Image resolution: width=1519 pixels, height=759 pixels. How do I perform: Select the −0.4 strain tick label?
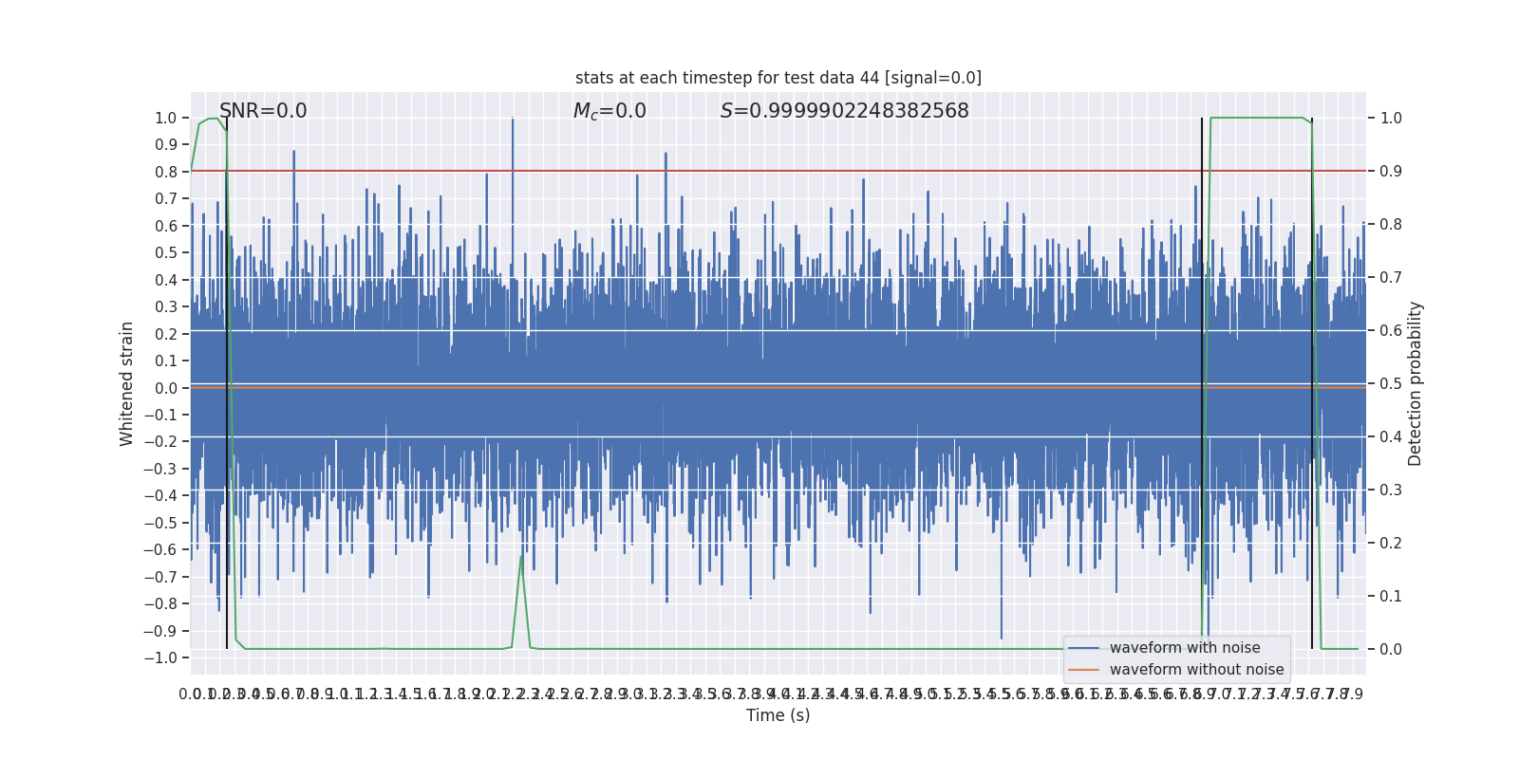[x=160, y=495]
